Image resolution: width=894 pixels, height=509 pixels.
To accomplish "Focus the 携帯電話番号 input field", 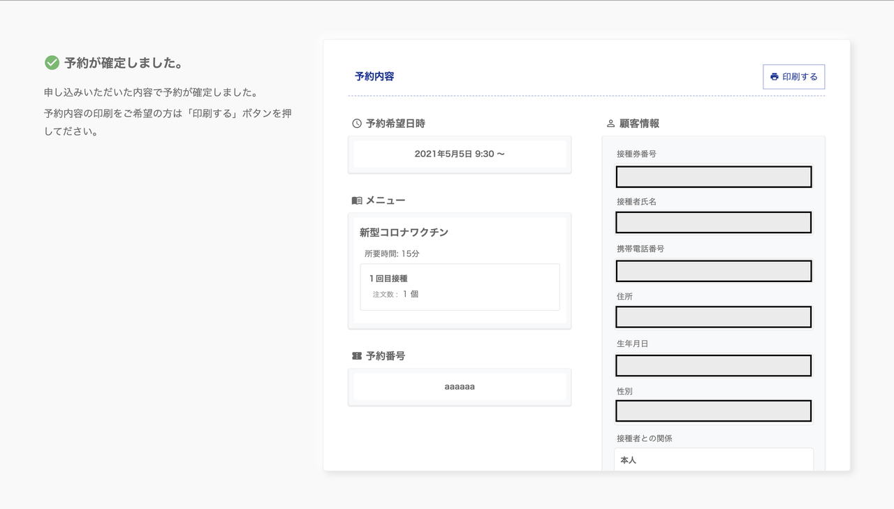I will 713,271.
